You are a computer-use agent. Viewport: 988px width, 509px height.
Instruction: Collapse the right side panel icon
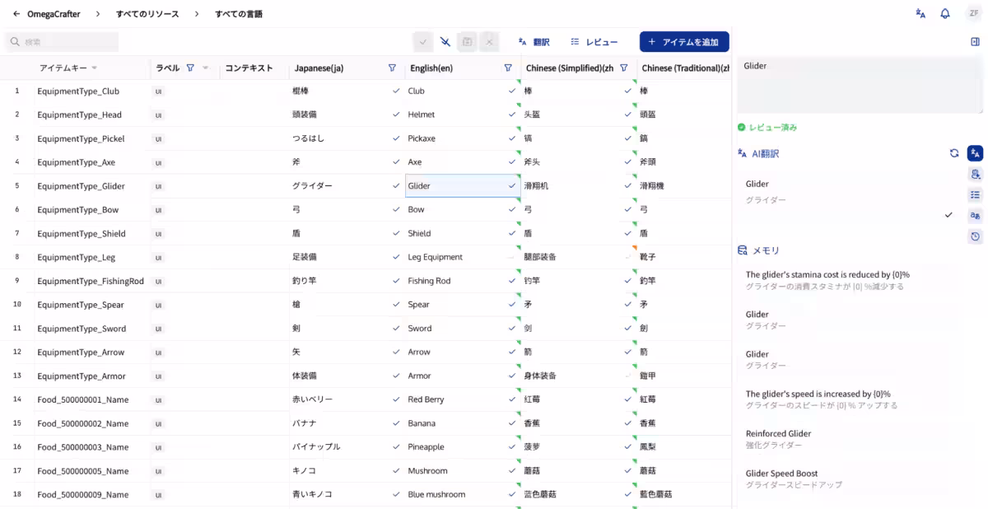click(x=975, y=42)
